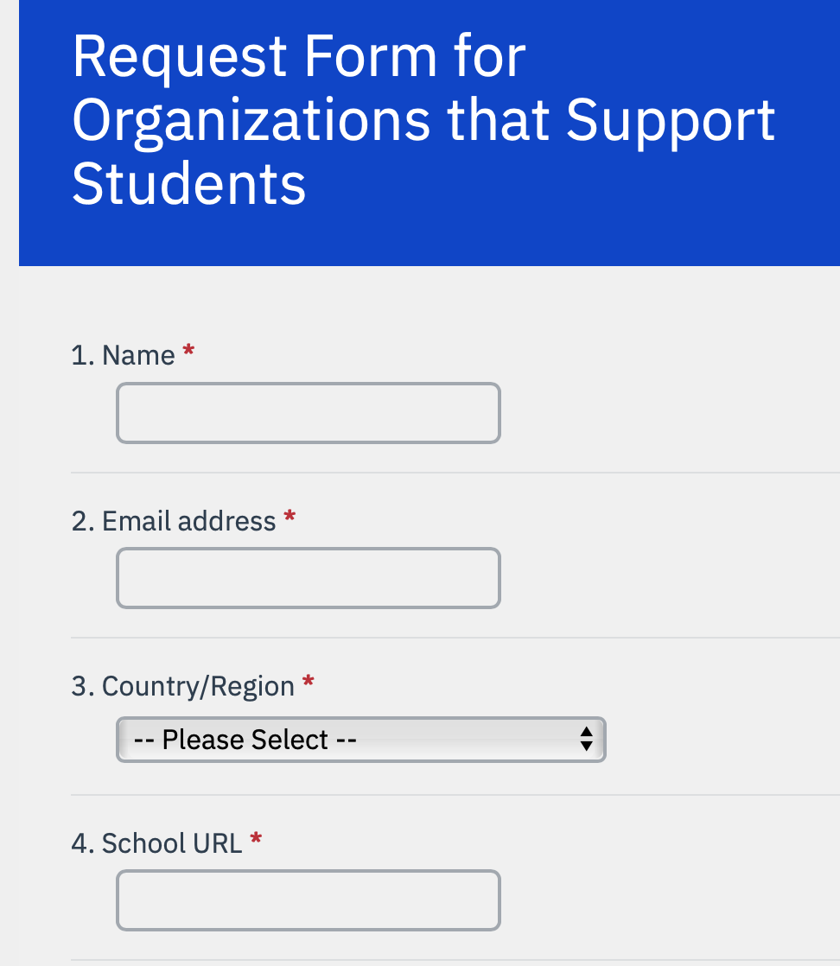Click the "2. Email address" label
840x966 pixels.
click(173, 520)
